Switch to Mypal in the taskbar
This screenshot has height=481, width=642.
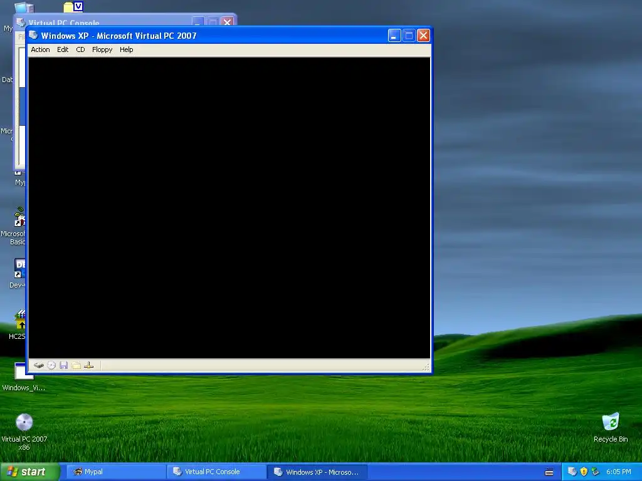(x=116, y=472)
